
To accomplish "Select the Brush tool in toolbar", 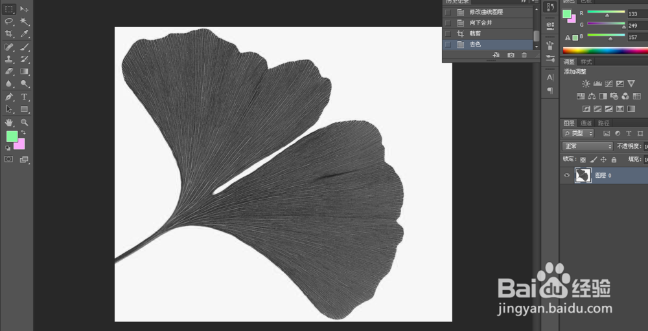I will (25, 47).
